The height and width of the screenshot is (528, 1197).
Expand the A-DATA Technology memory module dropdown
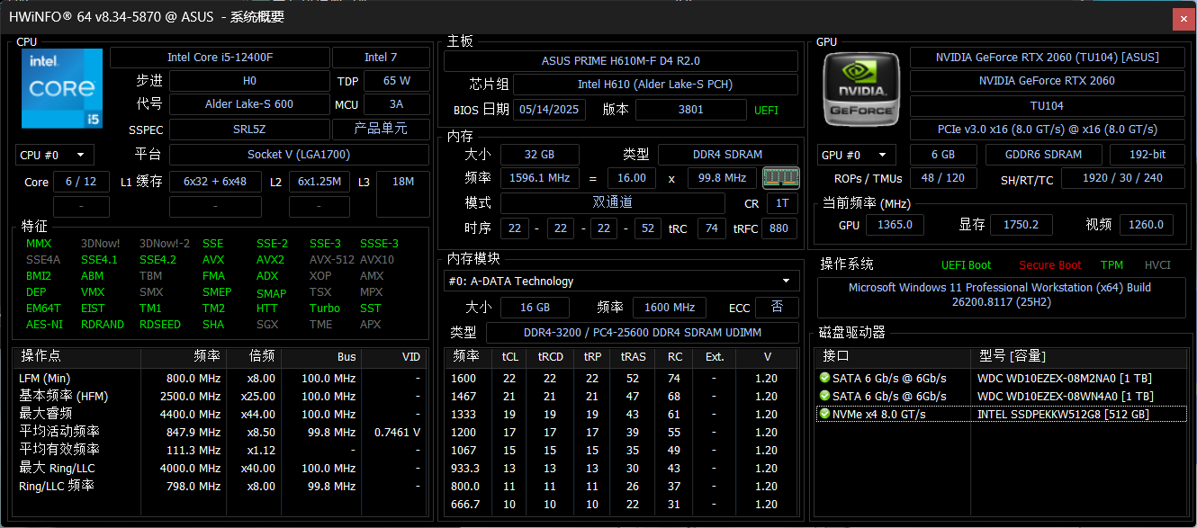621,281
